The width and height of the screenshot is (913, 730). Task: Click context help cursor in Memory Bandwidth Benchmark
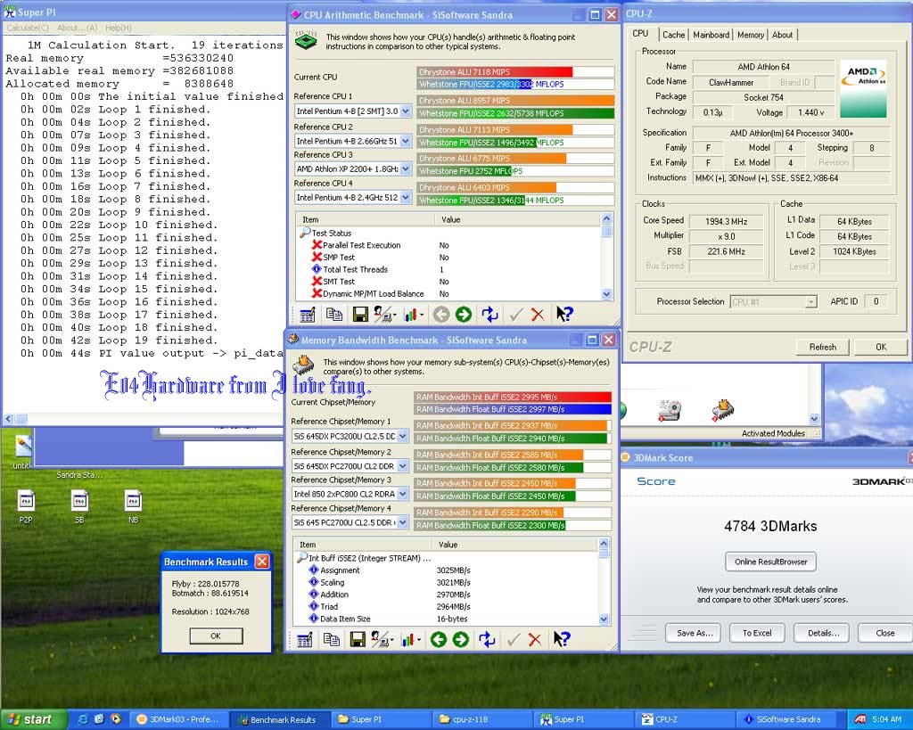pos(562,639)
